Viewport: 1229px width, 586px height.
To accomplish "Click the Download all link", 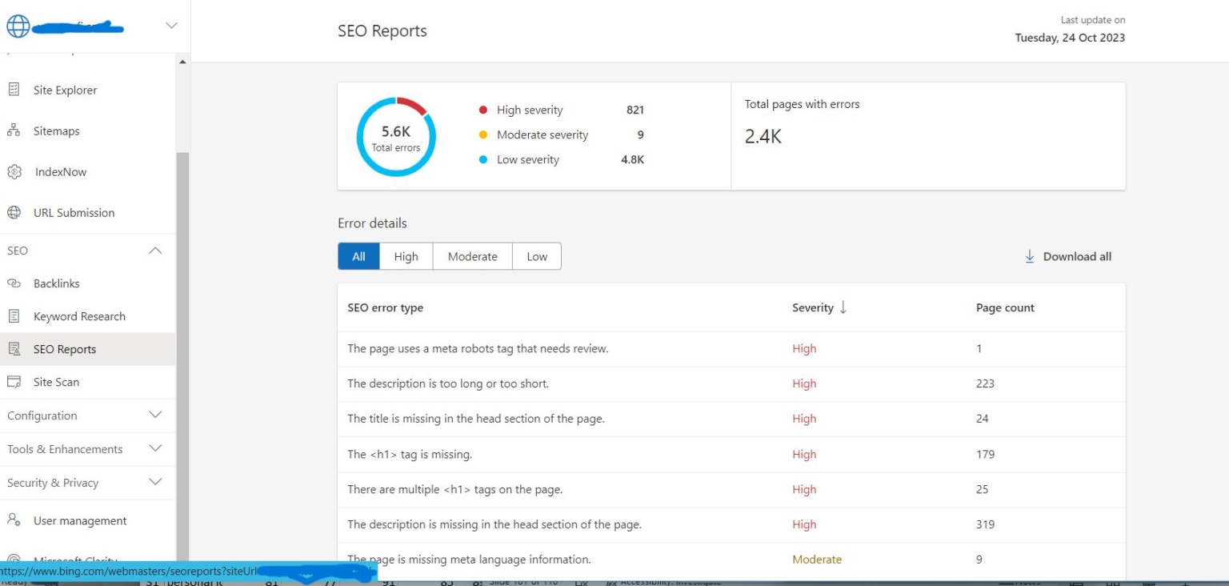I will (x=1076, y=256).
